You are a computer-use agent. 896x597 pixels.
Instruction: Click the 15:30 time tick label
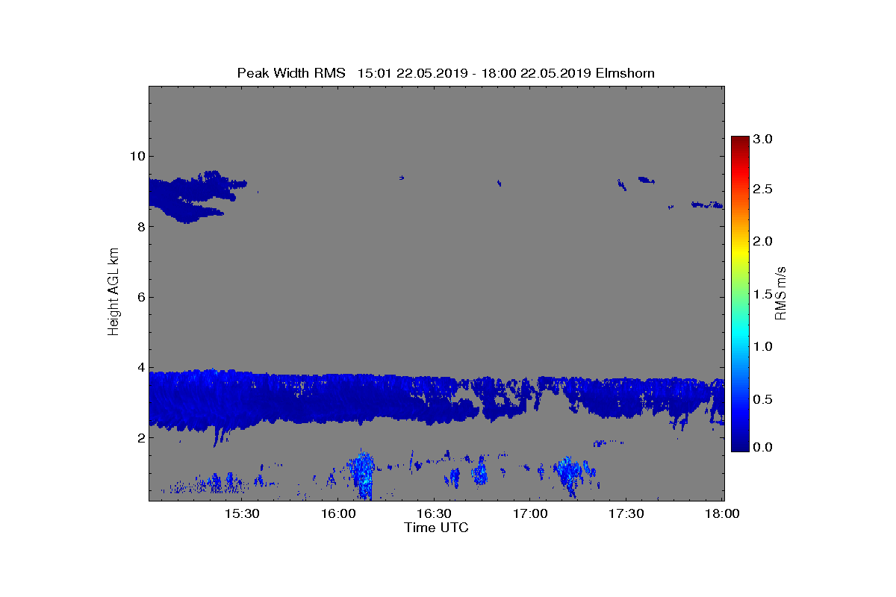coord(242,514)
